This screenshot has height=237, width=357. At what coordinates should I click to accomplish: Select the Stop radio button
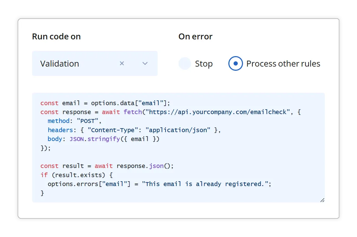[185, 63]
